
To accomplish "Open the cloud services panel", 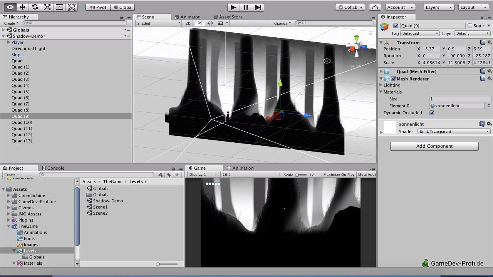I will tap(375, 7).
